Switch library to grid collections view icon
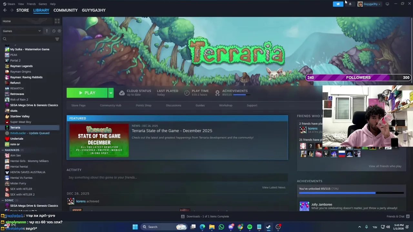The width and height of the screenshot is (413, 232). (57, 21)
